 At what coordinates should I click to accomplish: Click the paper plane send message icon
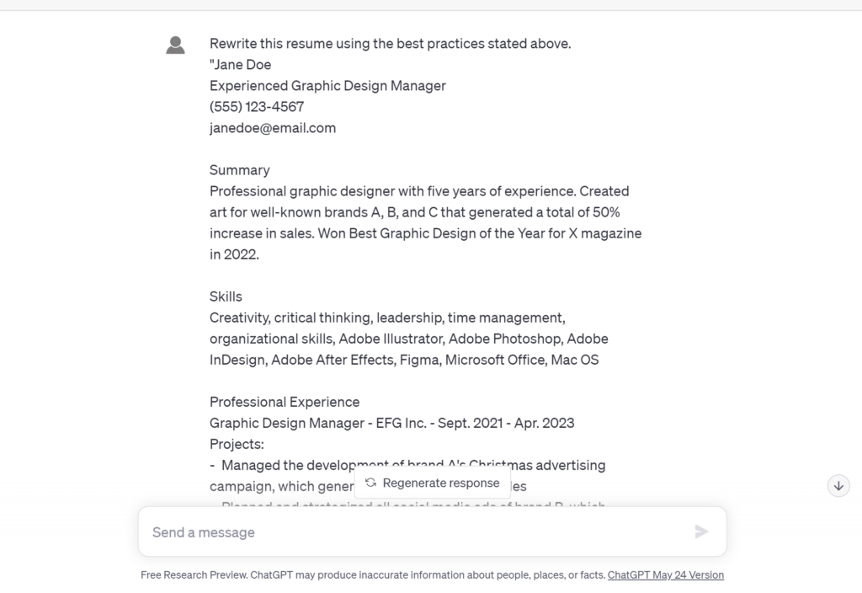pyautogui.click(x=701, y=532)
